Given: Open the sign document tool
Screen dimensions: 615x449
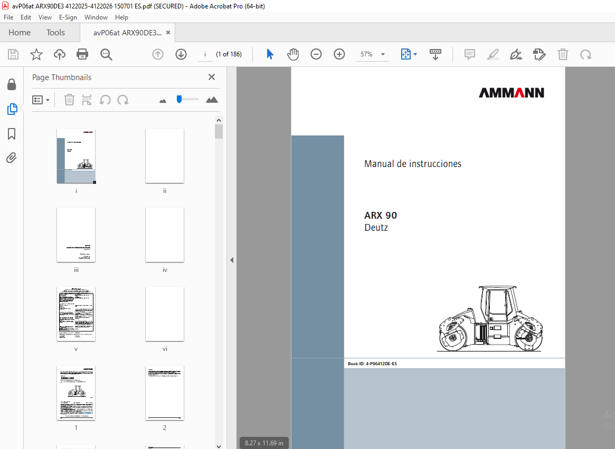Looking at the screenshot, I should (x=516, y=54).
